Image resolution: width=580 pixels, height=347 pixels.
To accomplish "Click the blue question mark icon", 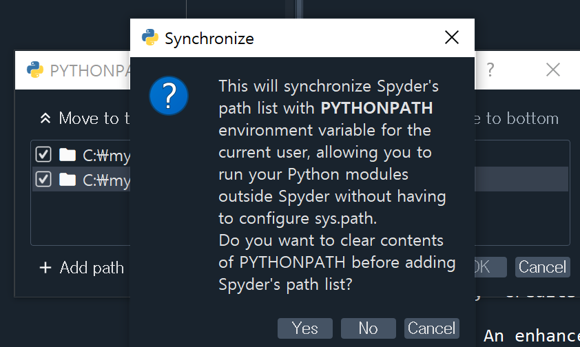I will point(169,96).
